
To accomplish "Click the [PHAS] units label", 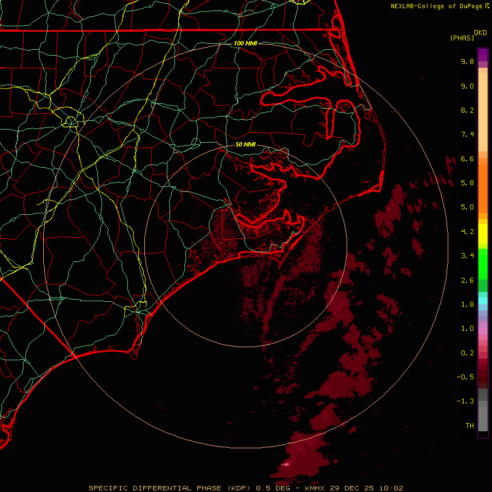I will pos(462,38).
